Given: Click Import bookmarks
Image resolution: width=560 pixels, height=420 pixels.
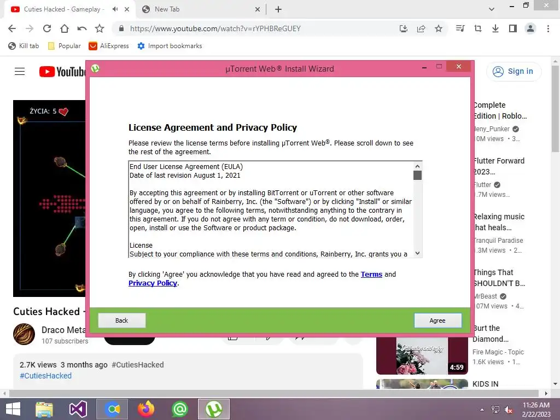Looking at the screenshot, I should click(170, 46).
